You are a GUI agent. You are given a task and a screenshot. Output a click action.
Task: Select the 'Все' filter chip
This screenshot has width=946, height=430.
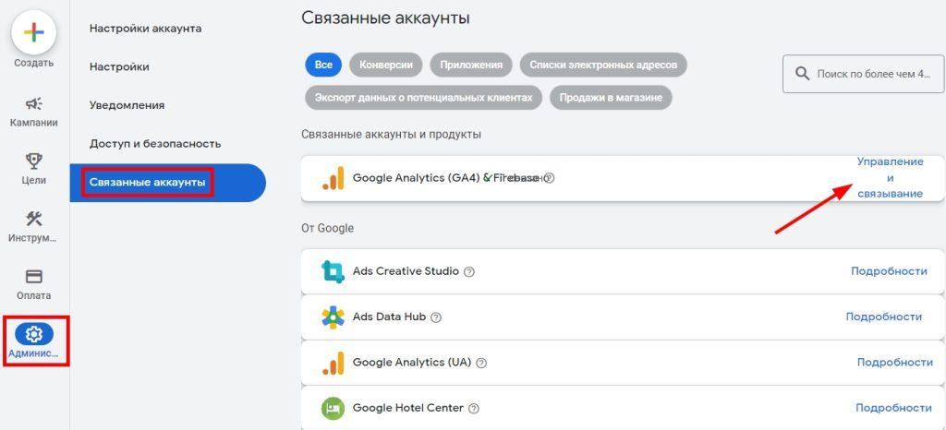pos(323,65)
